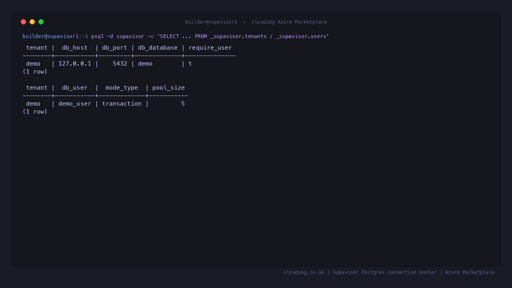512x288 pixels.
Task: Select the 'mode_type' column header
Action: 122,88
